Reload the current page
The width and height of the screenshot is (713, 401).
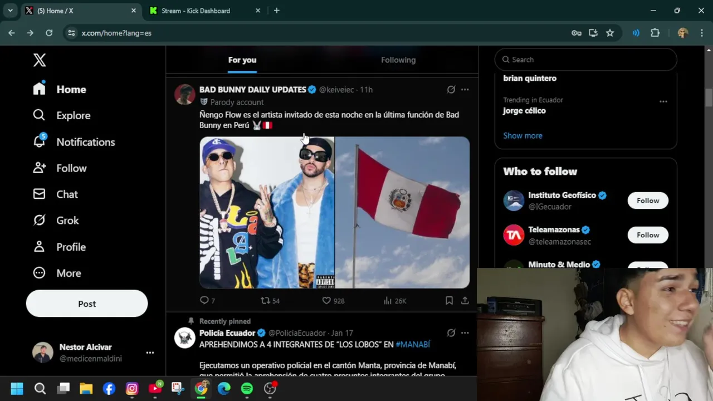coord(49,33)
